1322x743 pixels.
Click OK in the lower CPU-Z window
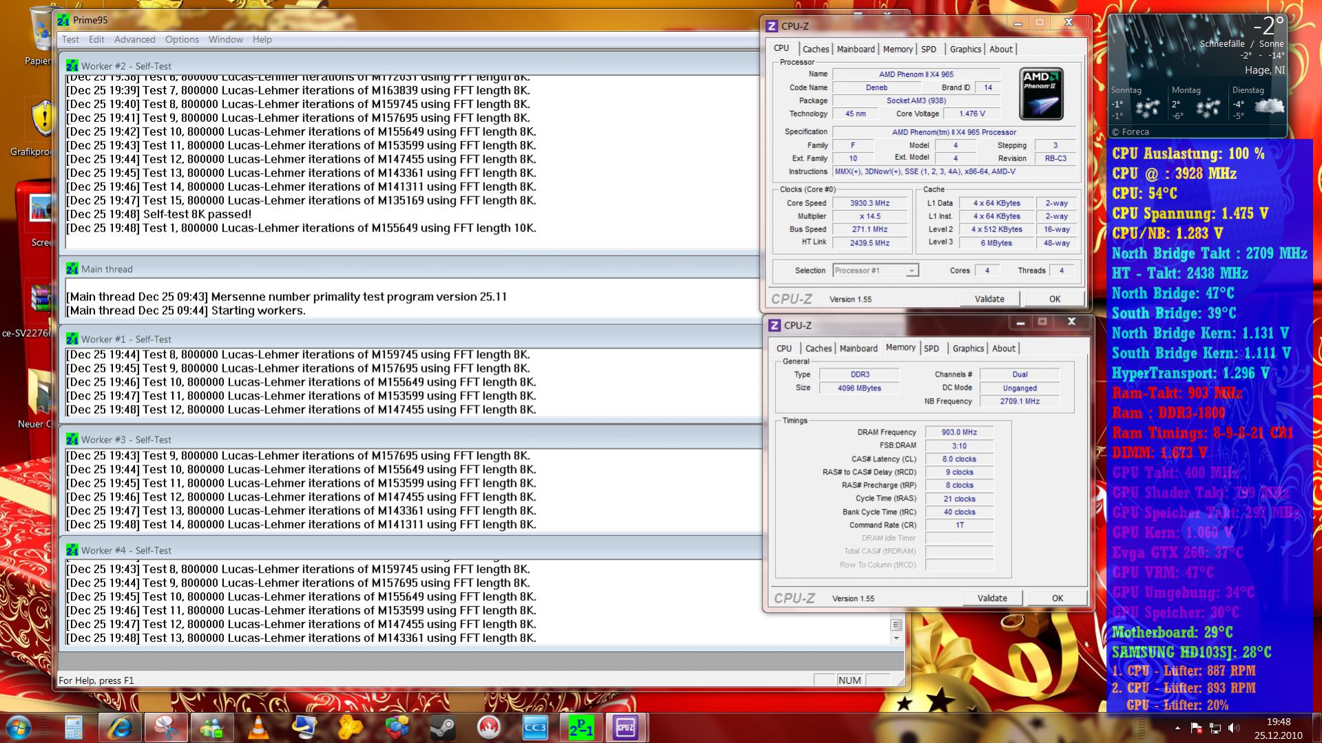[1057, 598]
